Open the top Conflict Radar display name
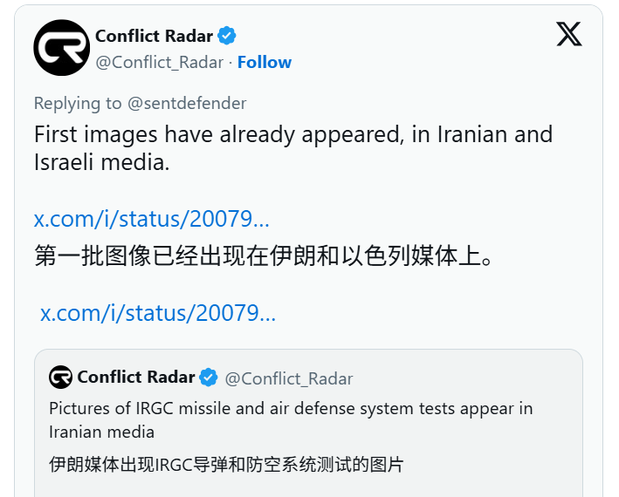Image resolution: width=619 pixels, height=497 pixels. coord(154,36)
